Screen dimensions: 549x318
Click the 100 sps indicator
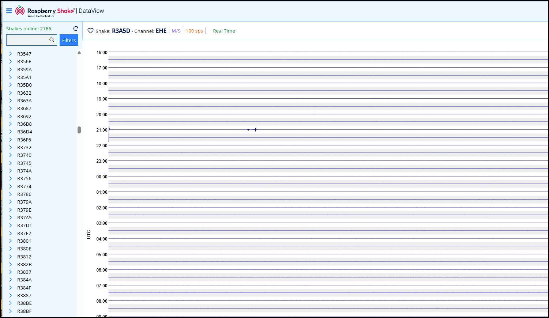pyautogui.click(x=194, y=31)
